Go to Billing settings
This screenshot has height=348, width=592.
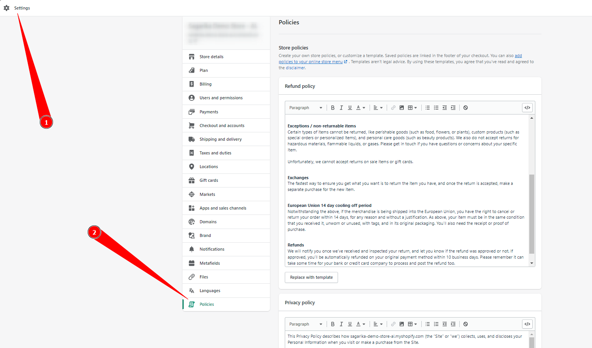point(226,84)
